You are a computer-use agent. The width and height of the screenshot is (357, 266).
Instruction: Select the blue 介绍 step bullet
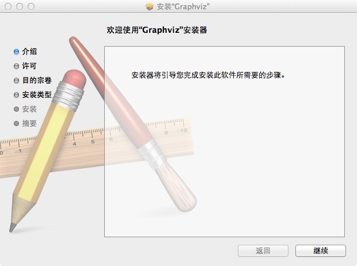(16, 52)
